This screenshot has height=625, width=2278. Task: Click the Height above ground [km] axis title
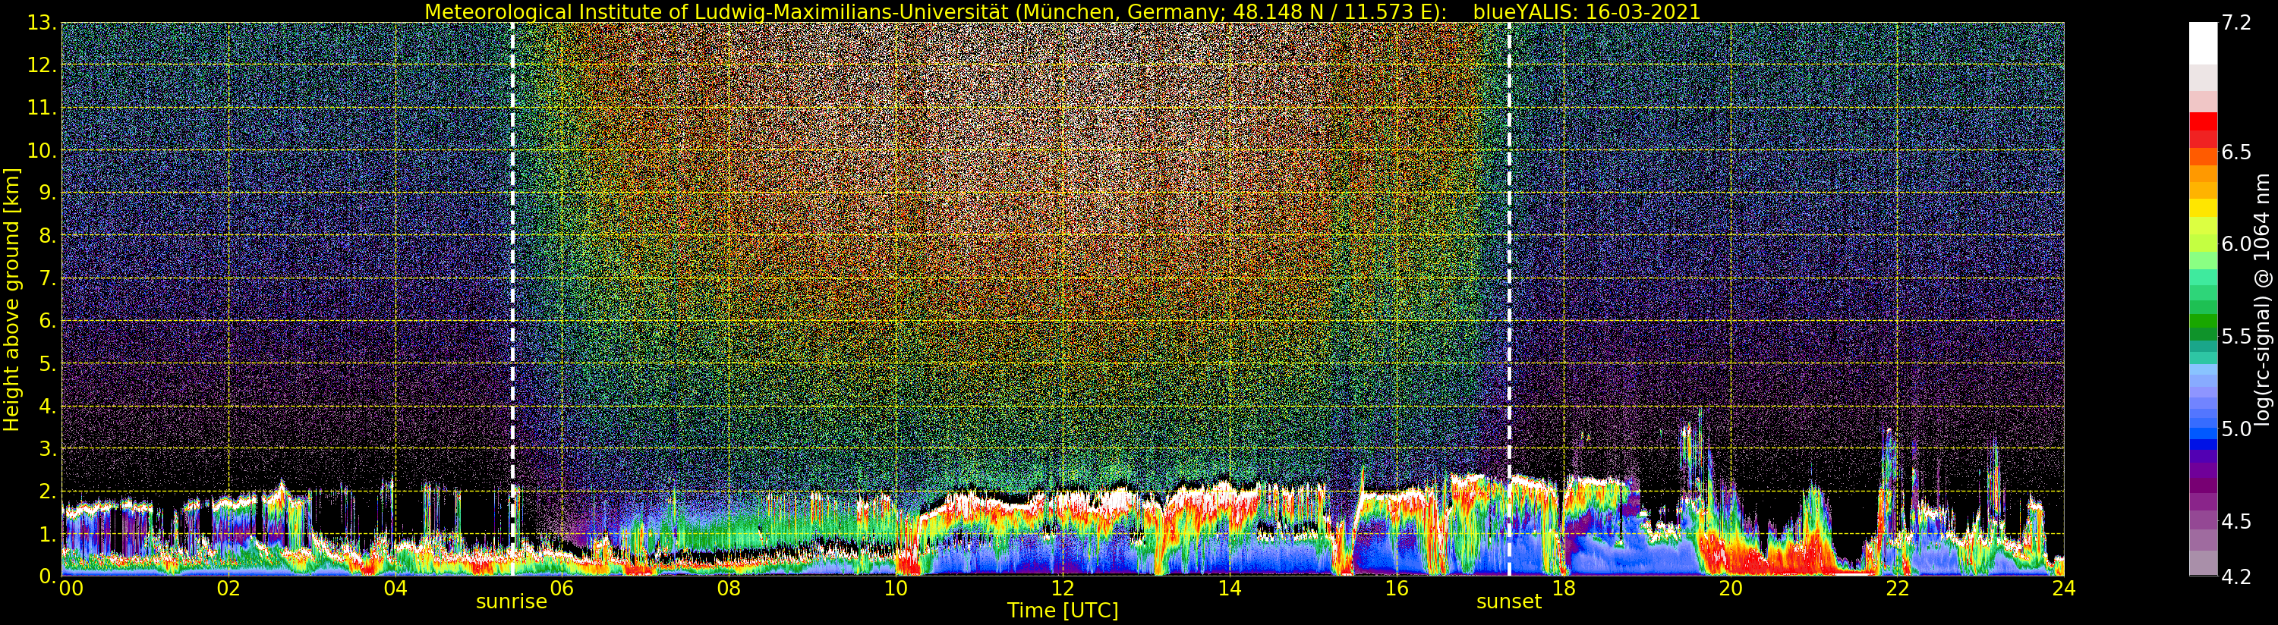pos(11,299)
